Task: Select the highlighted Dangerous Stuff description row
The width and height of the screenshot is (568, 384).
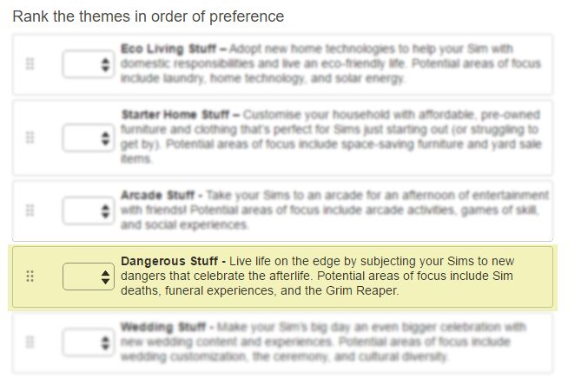Action: point(282,277)
